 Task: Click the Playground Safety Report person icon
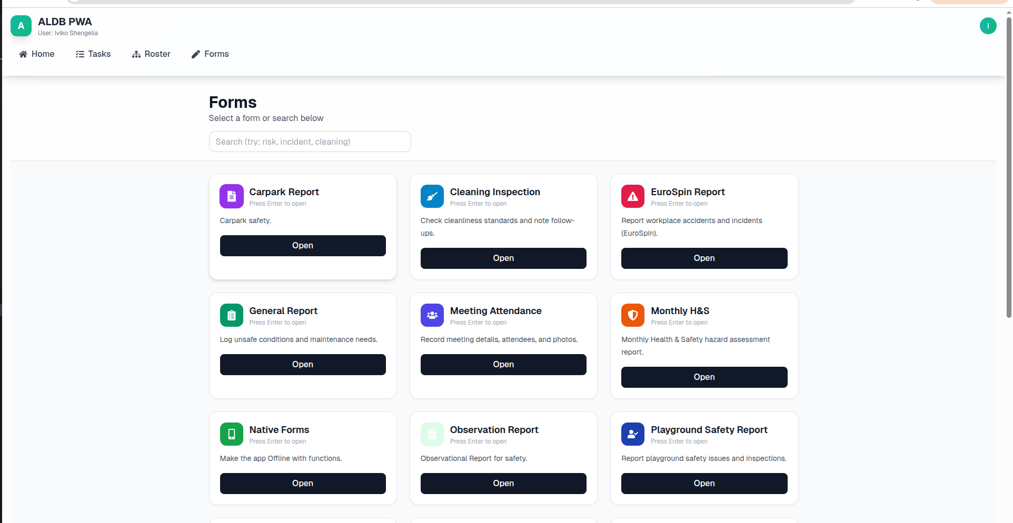tap(632, 434)
